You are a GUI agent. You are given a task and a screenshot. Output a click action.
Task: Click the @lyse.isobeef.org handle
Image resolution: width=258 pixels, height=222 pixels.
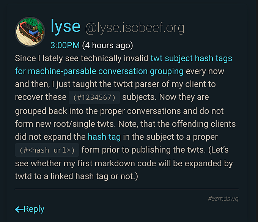click(x=135, y=28)
